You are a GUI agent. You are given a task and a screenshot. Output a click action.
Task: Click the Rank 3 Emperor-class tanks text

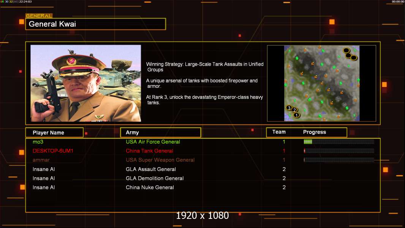click(204, 100)
